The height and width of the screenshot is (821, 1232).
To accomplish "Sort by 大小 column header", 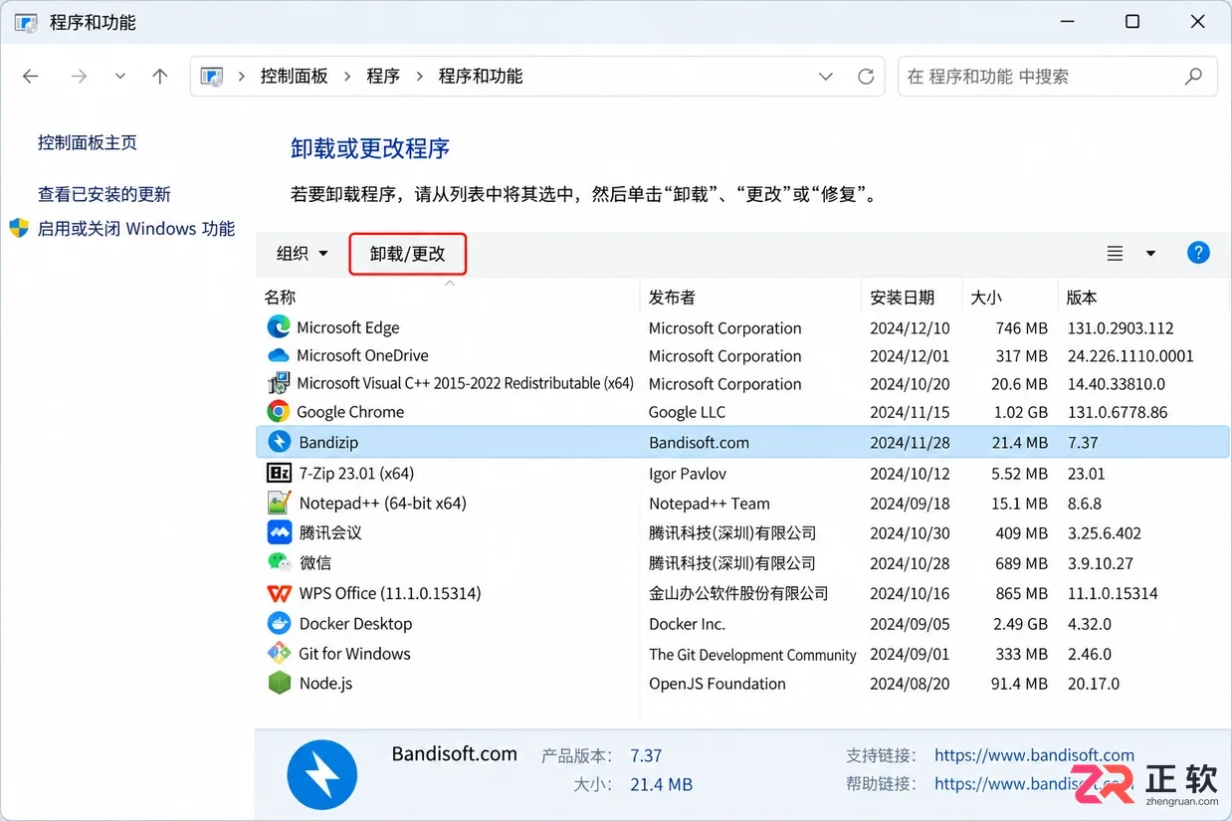I will coord(1009,297).
